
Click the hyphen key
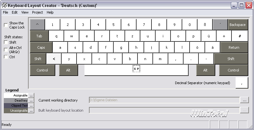[x=206, y=59]
